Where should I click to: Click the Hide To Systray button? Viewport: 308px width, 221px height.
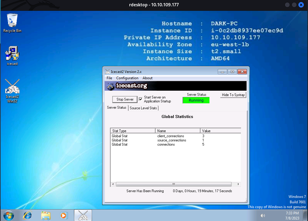coord(233,95)
